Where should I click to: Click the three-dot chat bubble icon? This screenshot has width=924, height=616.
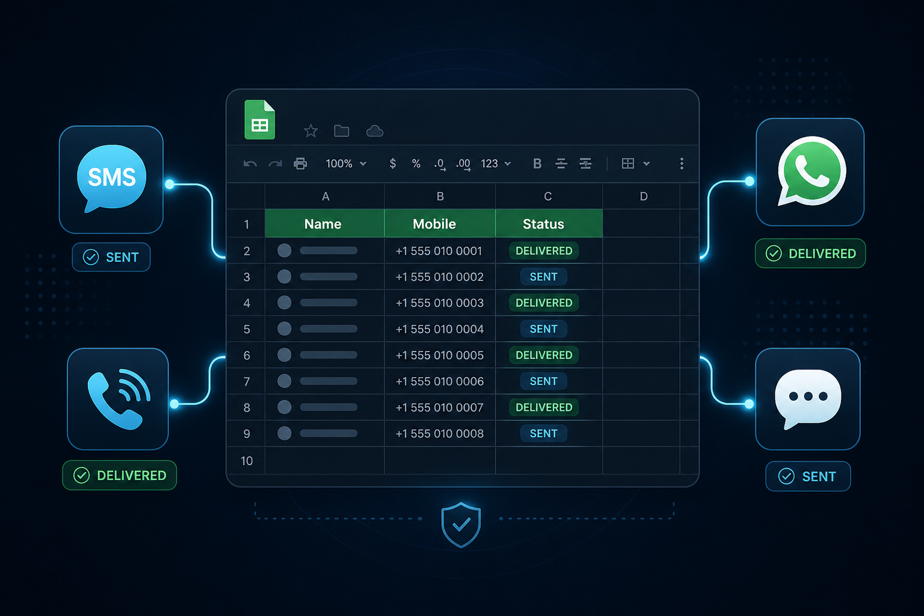(808, 399)
